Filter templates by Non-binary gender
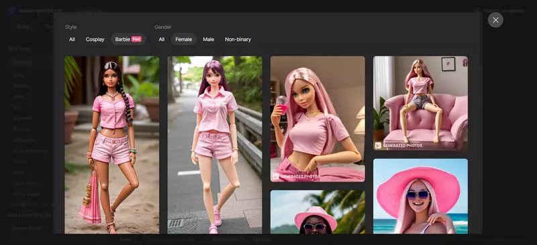The image size is (537, 245). [x=238, y=39]
